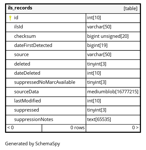Click the '0 >' children count cell
Image resolution: width=146 pixels, height=150 pixels.
pos(113,128)
